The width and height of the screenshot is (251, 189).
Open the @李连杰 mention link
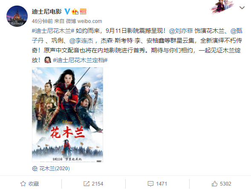(x=81, y=40)
